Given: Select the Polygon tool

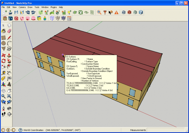Looking at the screenshot, I should coord(3,49).
